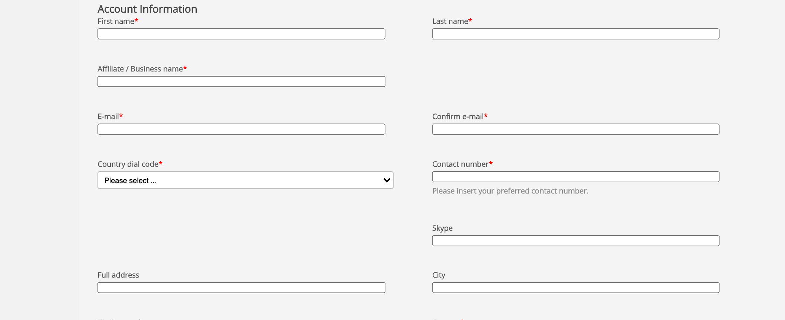Viewport: 785px width, 320px height.
Task: Click the Last name label
Action: coord(449,21)
